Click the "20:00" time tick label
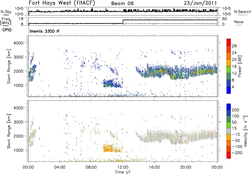Screen dimensions: 251x174 185,167
